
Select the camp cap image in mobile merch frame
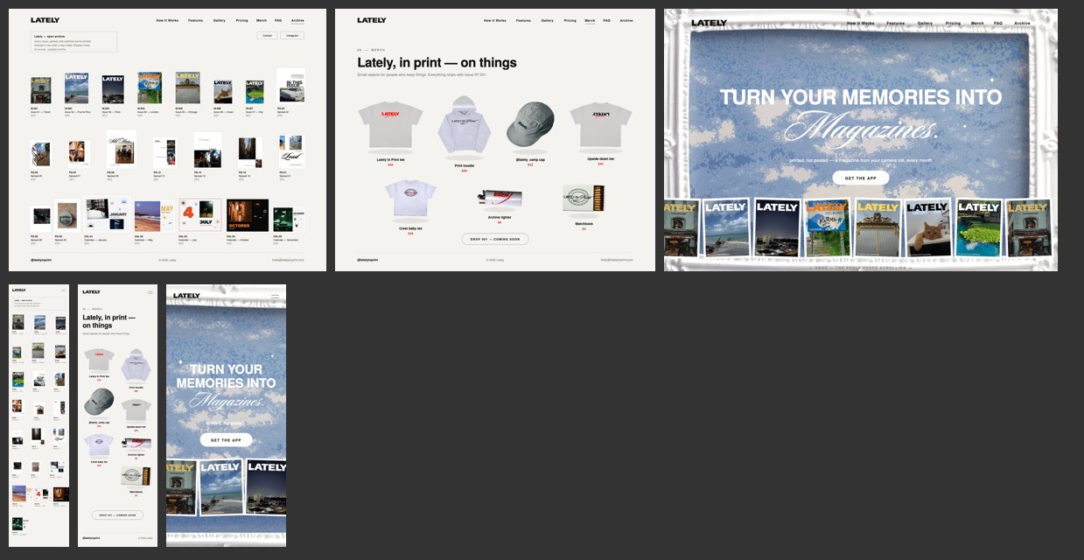click(99, 402)
